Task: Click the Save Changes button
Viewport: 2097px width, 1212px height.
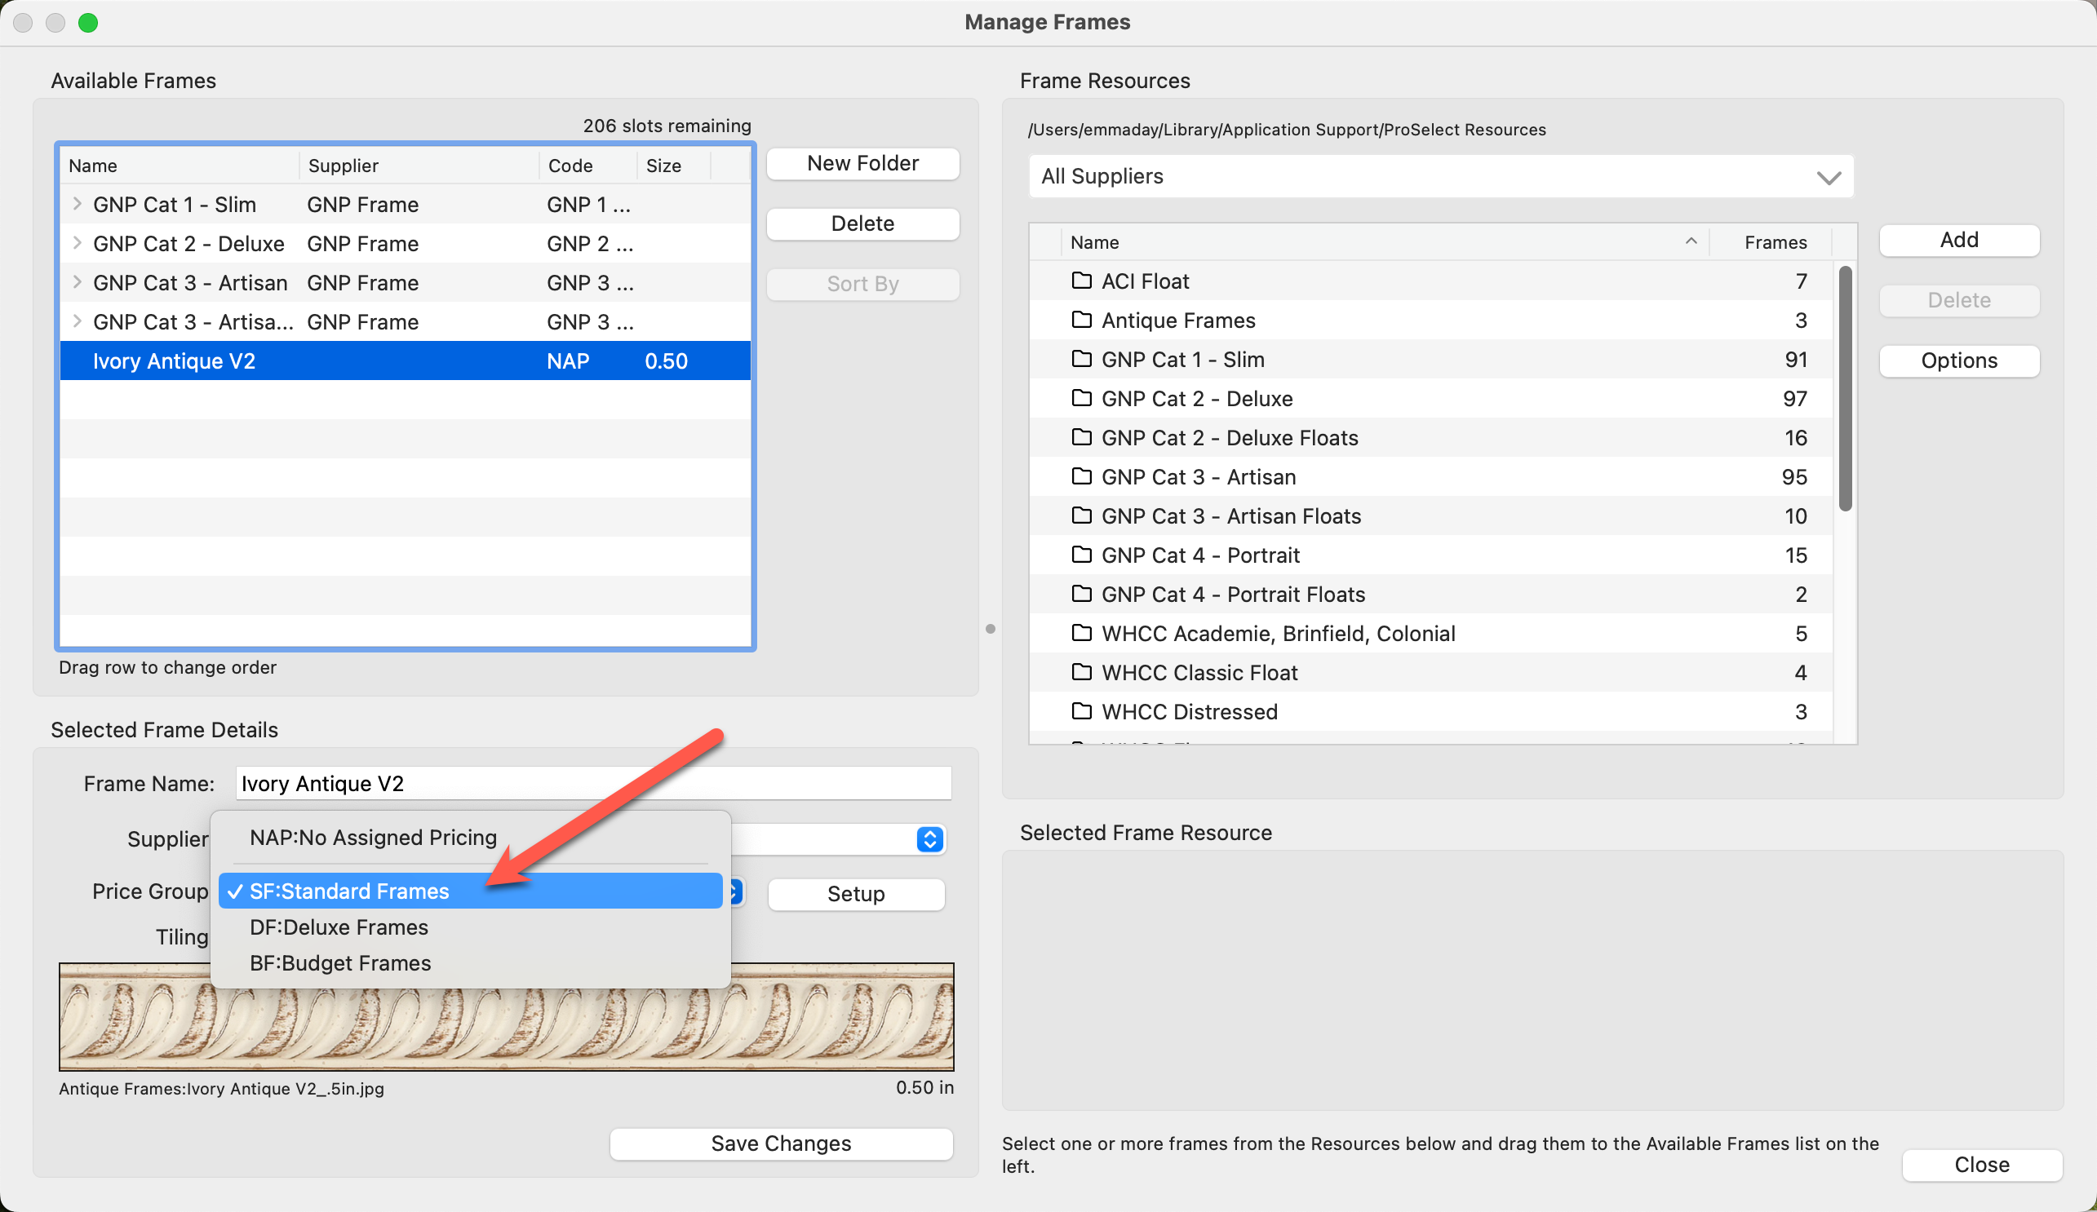Action: click(x=781, y=1143)
